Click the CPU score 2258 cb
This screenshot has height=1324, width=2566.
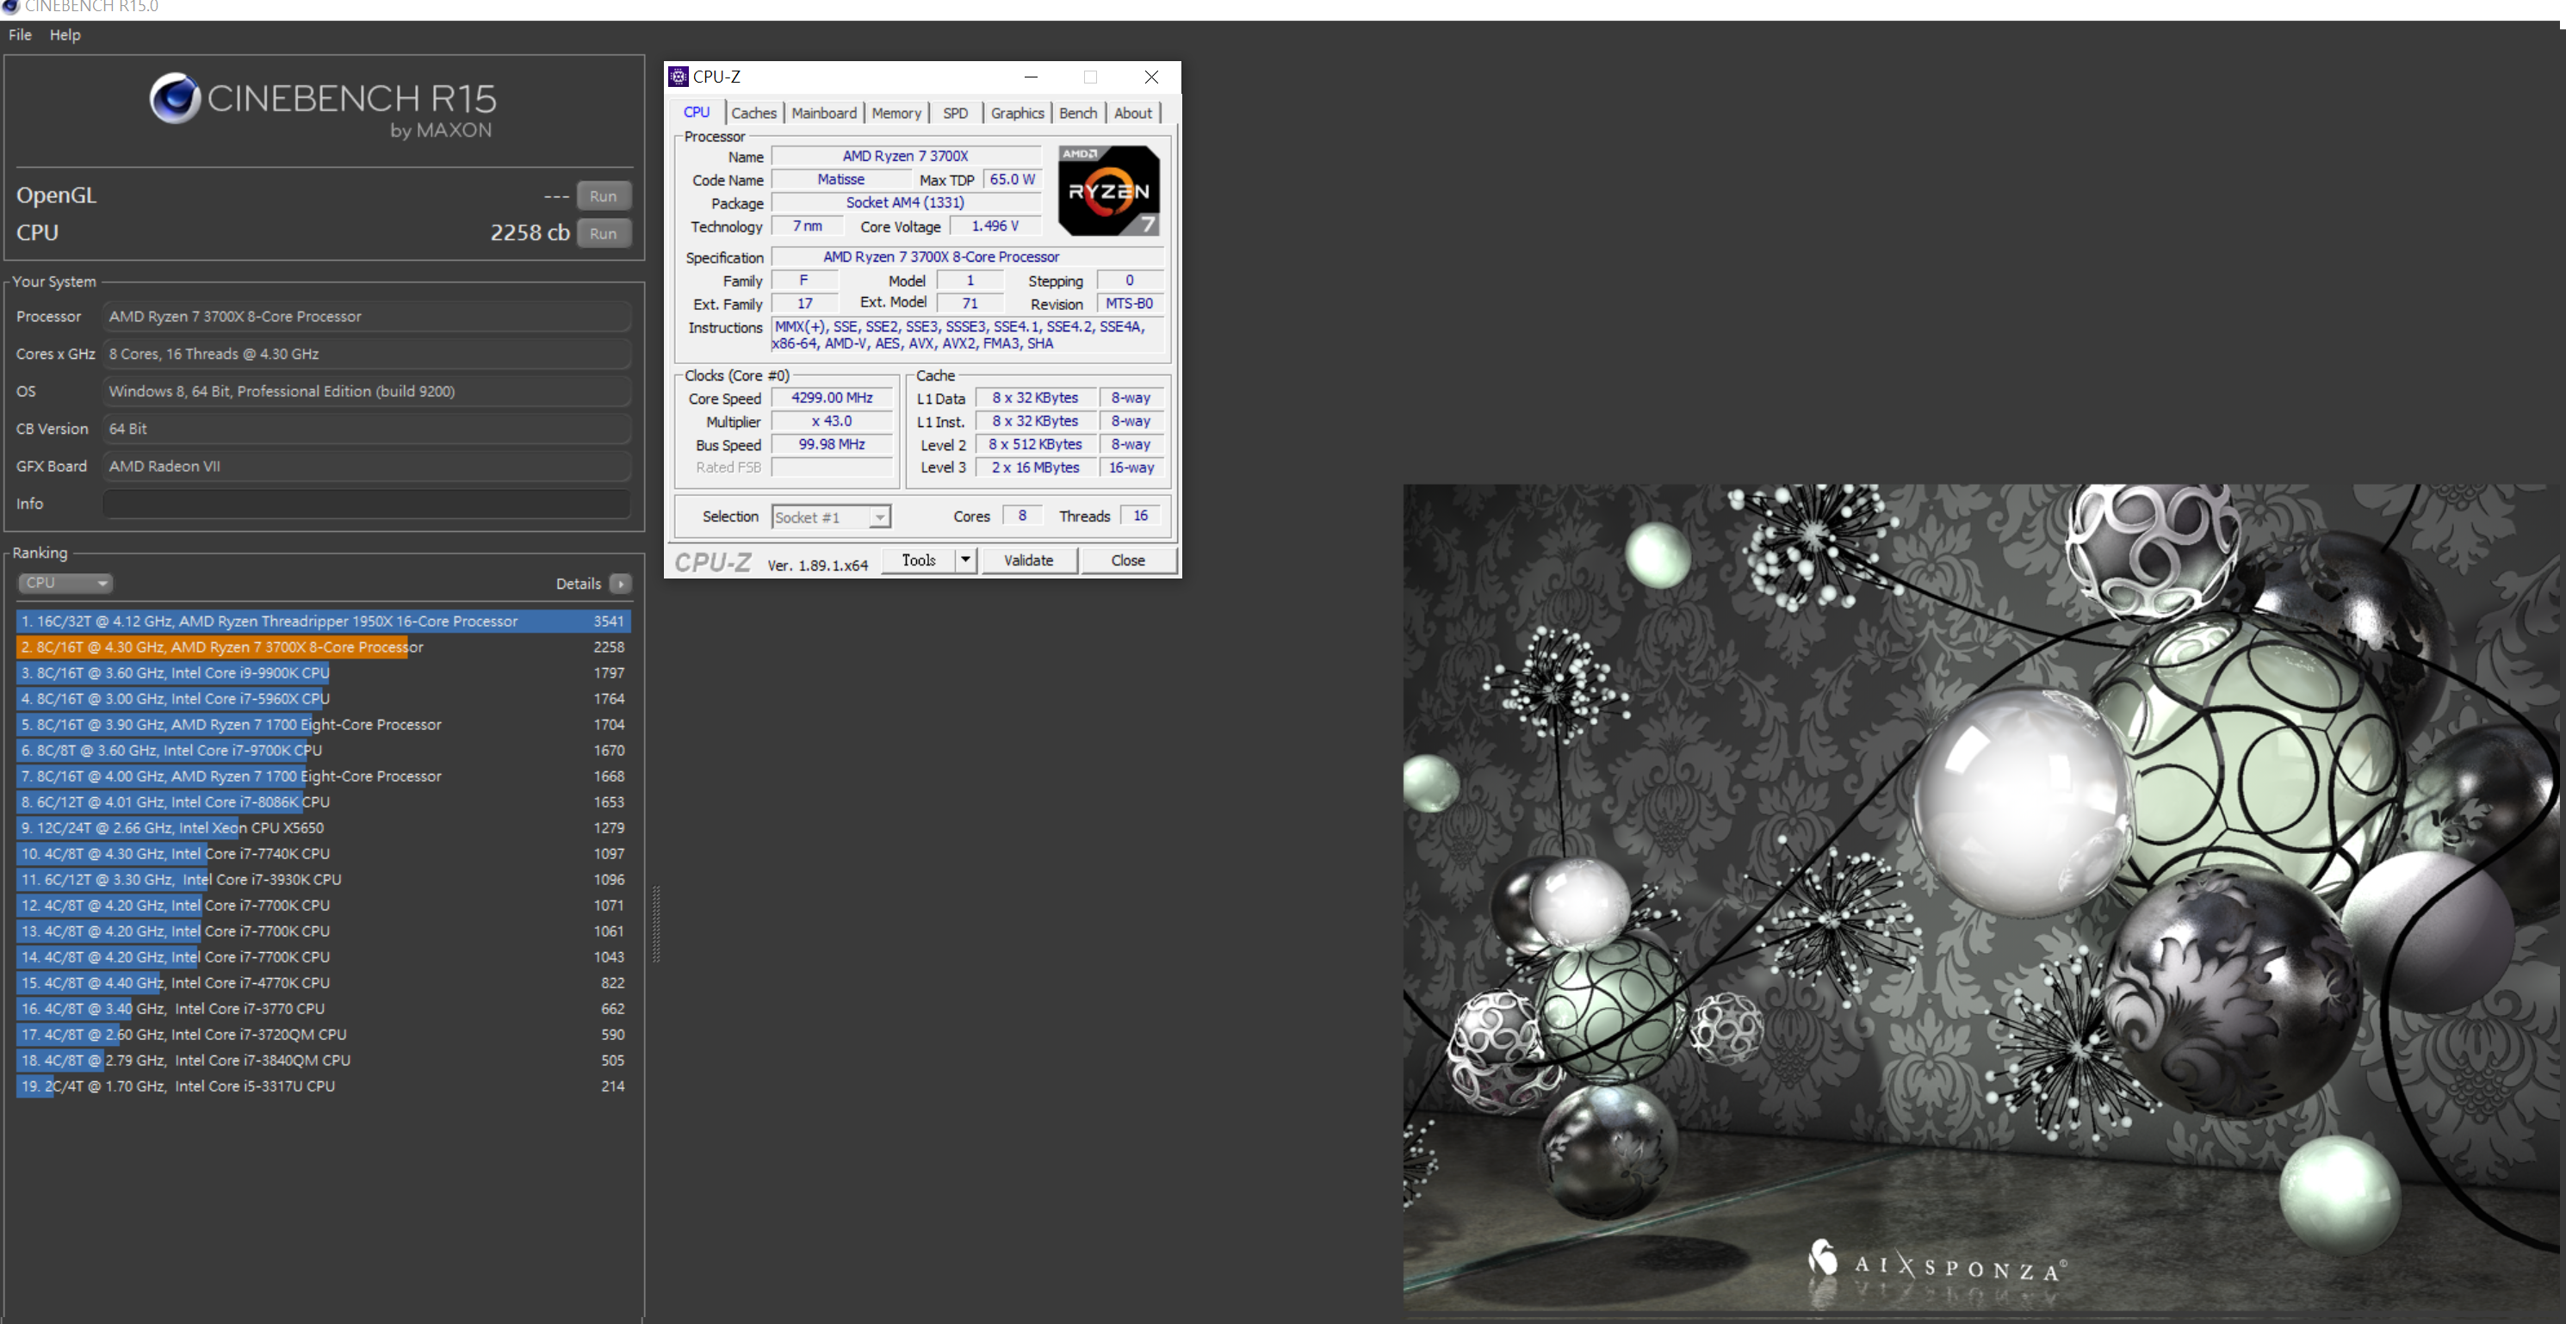[x=529, y=233]
